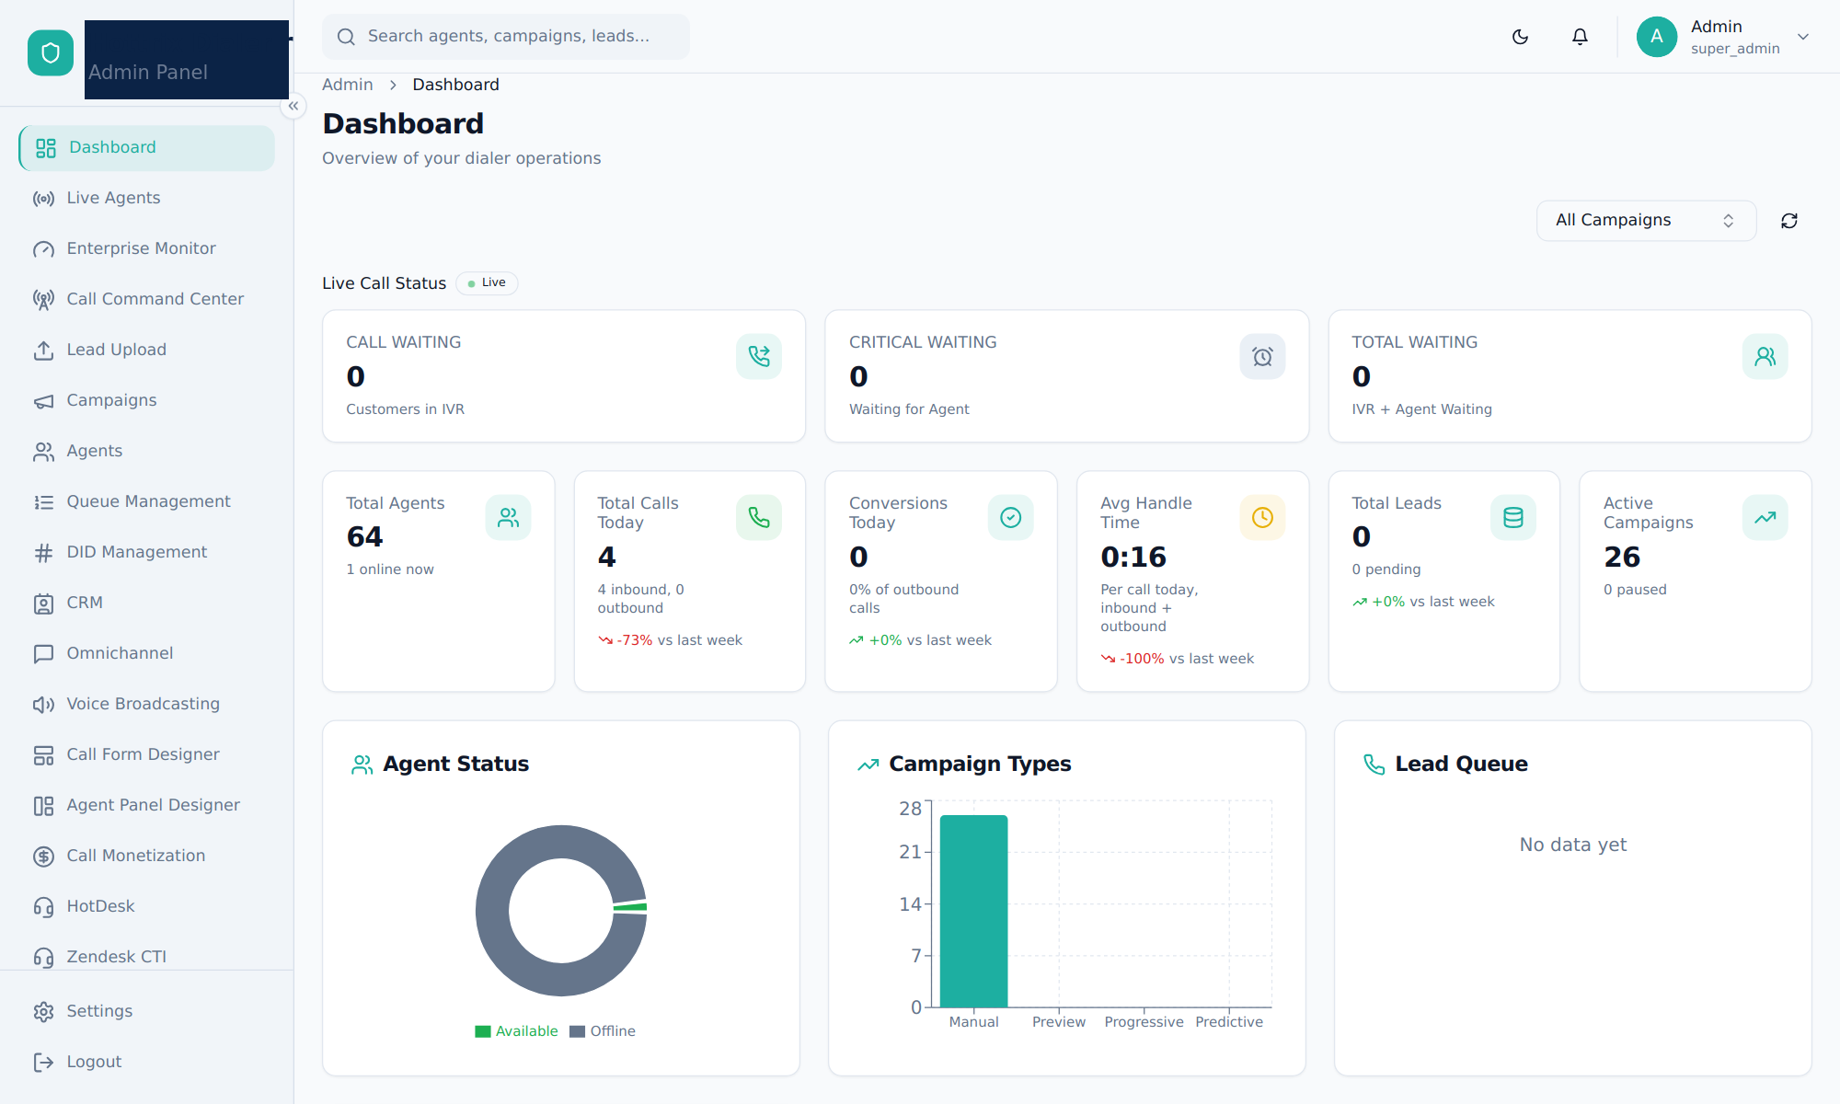
Task: Click the Zendesk CTI headset icon
Action: coord(43,958)
